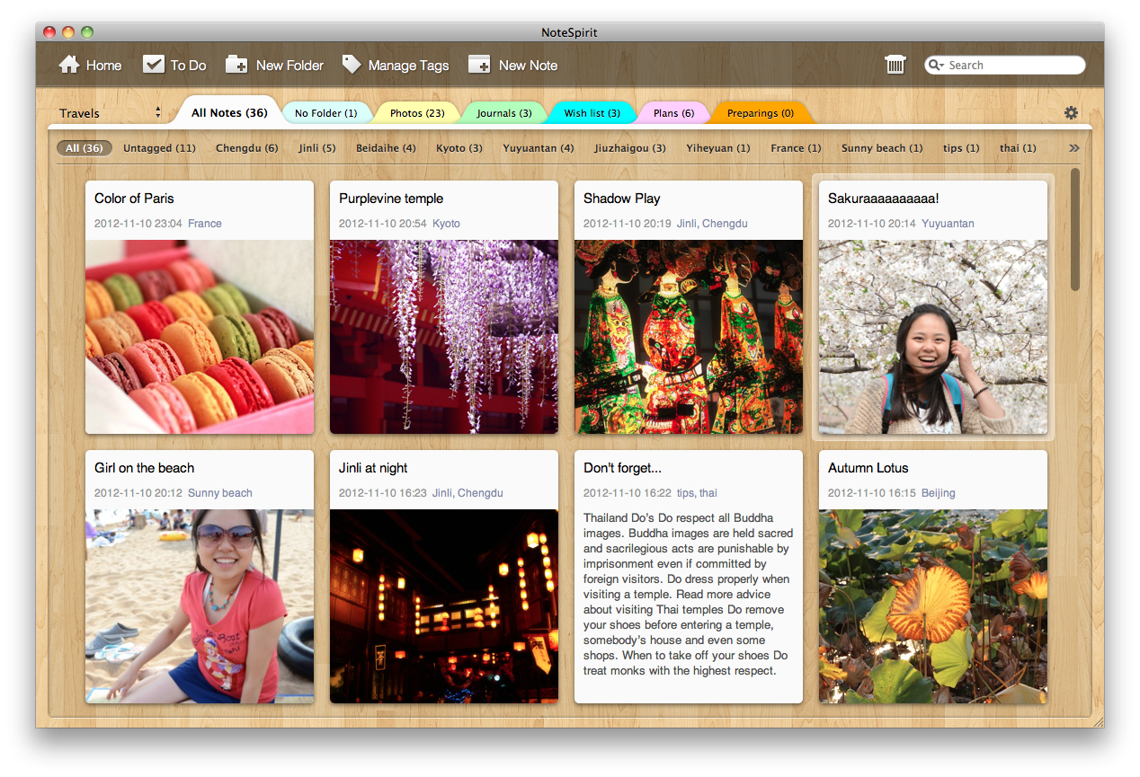Filter by Yiheyuan (1) tag

[718, 148]
